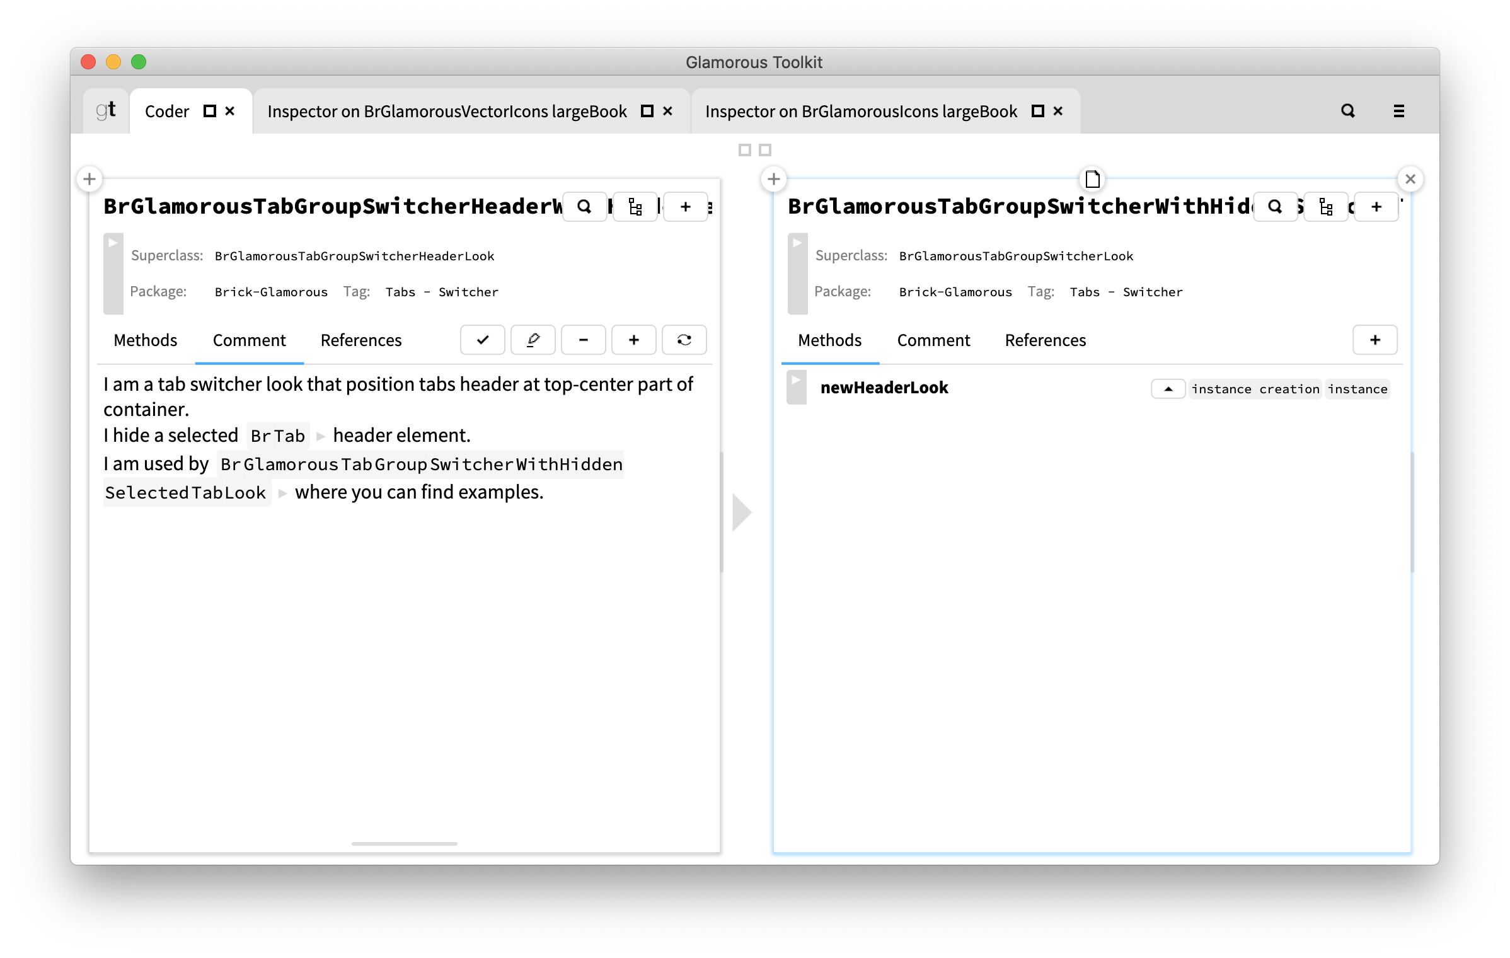This screenshot has width=1510, height=958.
Task: Expand the newHeaderLook method
Action: click(797, 387)
